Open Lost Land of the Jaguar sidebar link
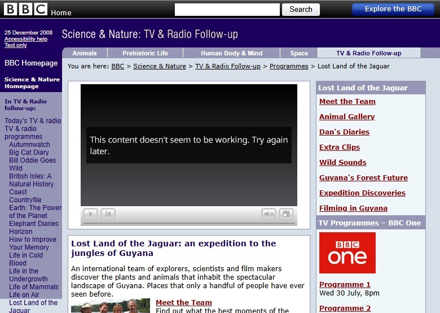Image resolution: width=440 pixels, height=313 pixels. point(33,306)
